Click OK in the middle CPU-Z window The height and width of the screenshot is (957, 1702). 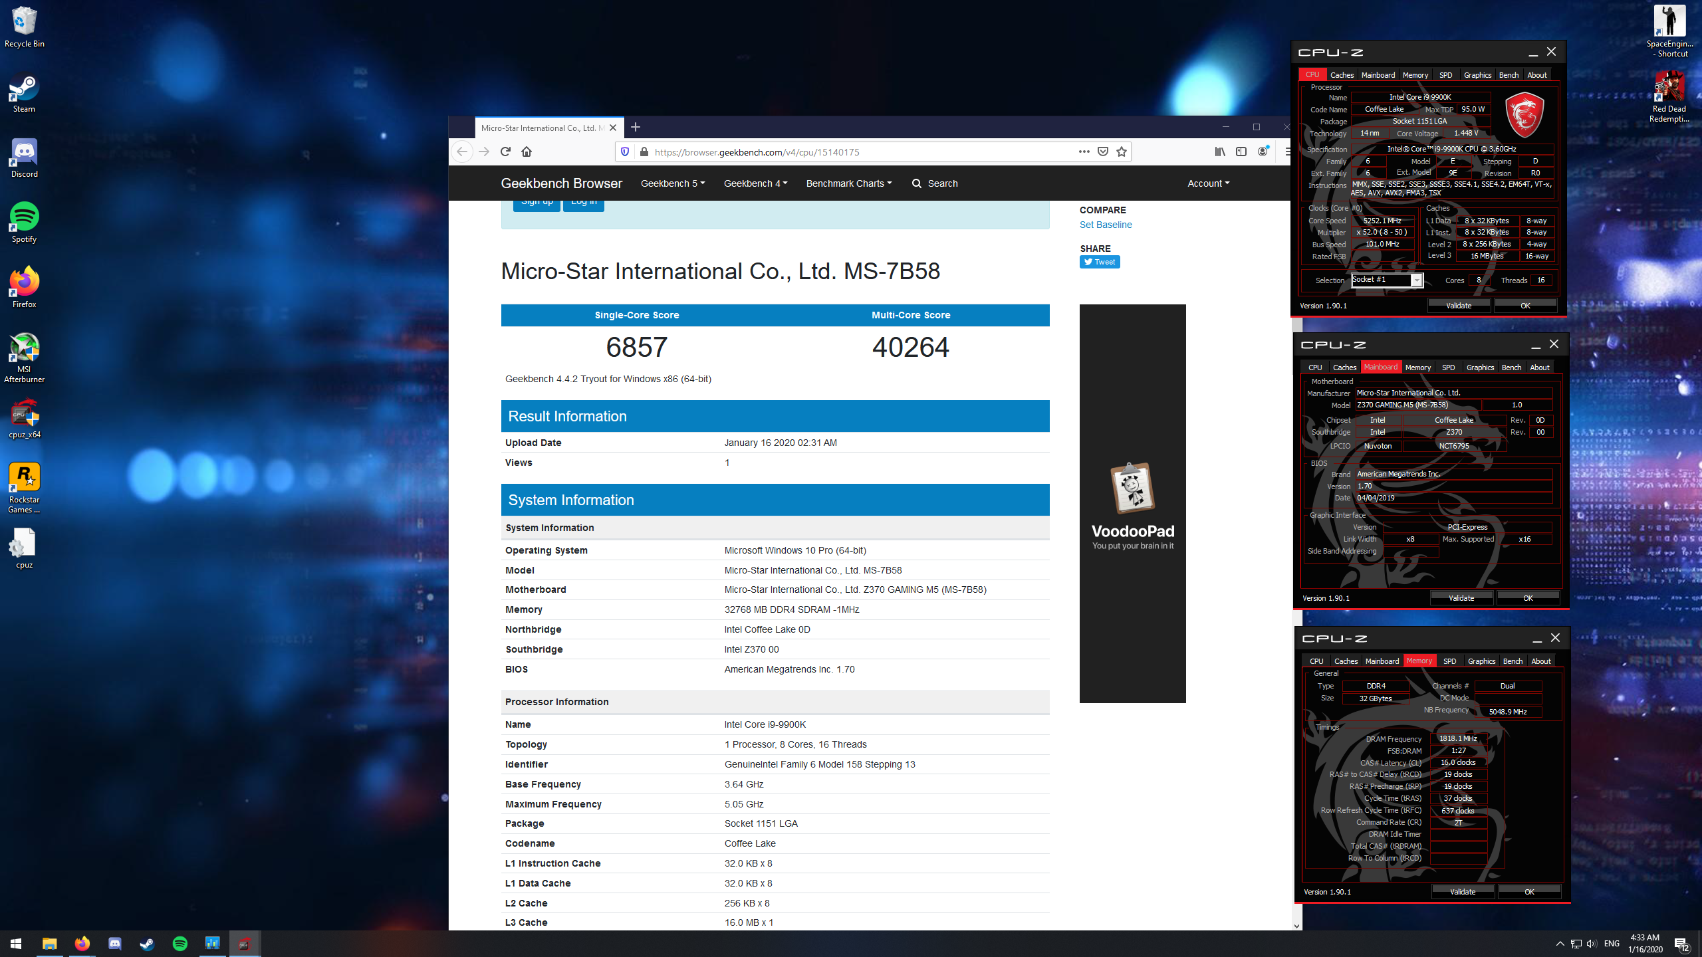coord(1528,598)
